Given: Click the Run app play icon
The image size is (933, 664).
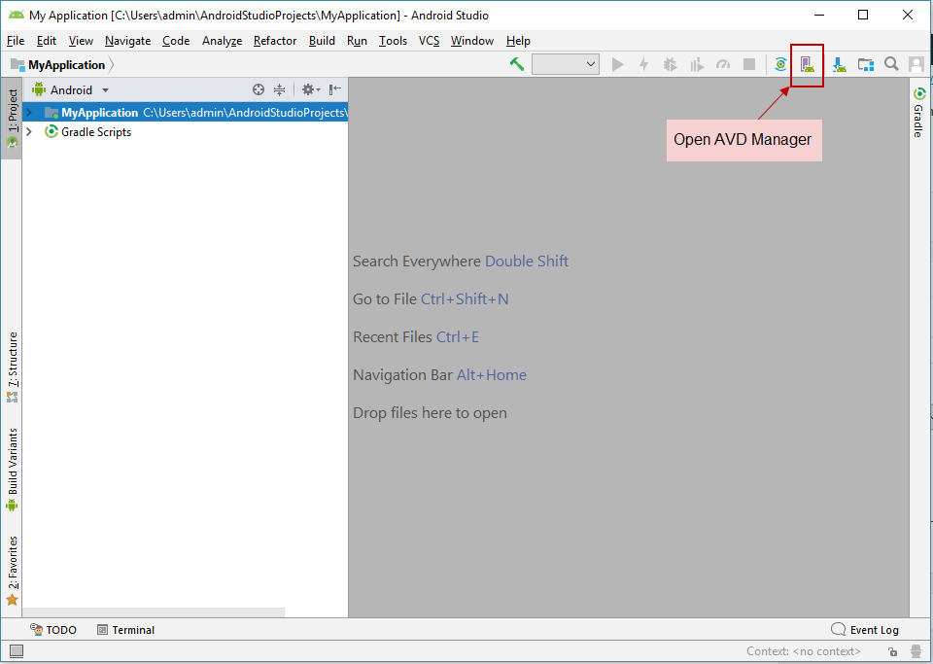Looking at the screenshot, I should [x=618, y=64].
